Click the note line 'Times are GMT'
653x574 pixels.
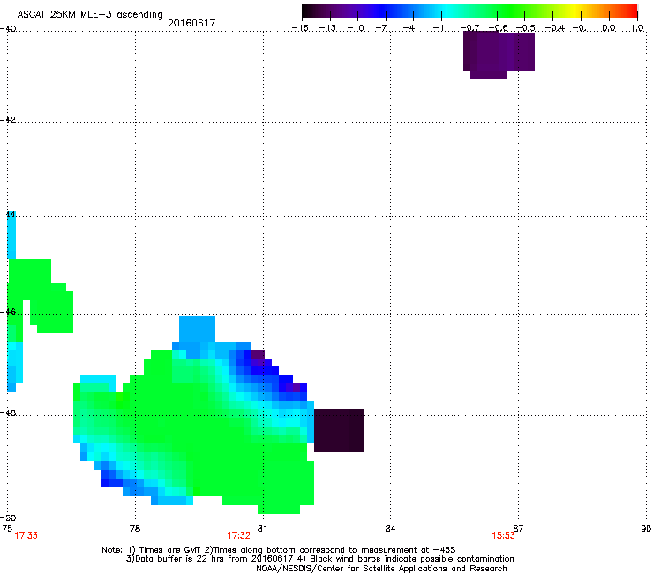[170, 550]
